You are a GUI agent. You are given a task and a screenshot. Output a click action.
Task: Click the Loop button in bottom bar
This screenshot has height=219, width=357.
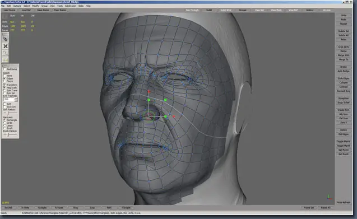tap(92, 208)
